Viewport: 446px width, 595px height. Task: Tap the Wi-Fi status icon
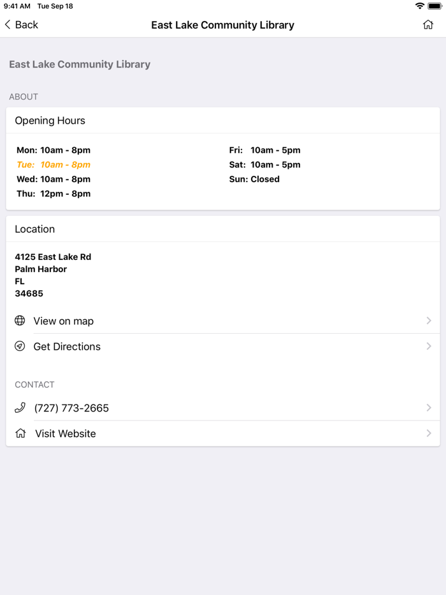tap(419, 6)
